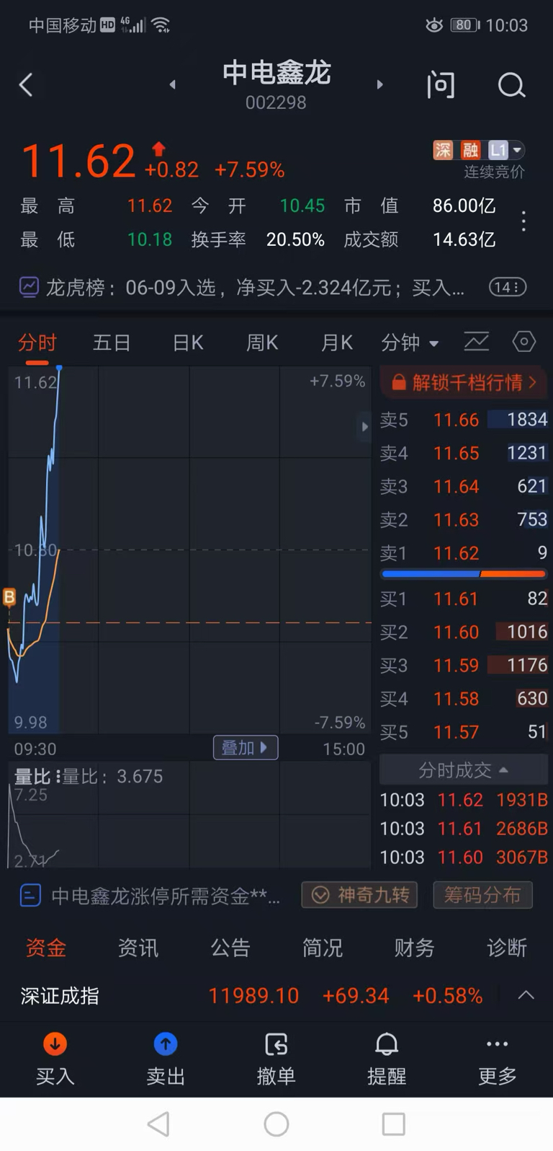553x1151 pixels.
Task: Open the chart drawing line icon
Action: 476,341
